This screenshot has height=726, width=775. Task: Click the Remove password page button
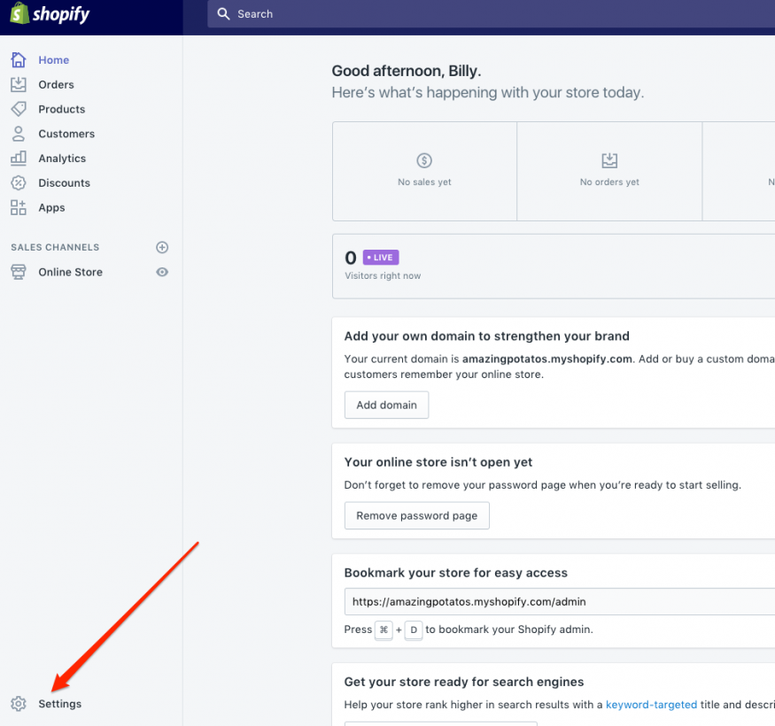(416, 515)
